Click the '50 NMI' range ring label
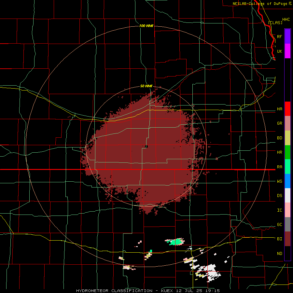293x293 pixels. 146,86
